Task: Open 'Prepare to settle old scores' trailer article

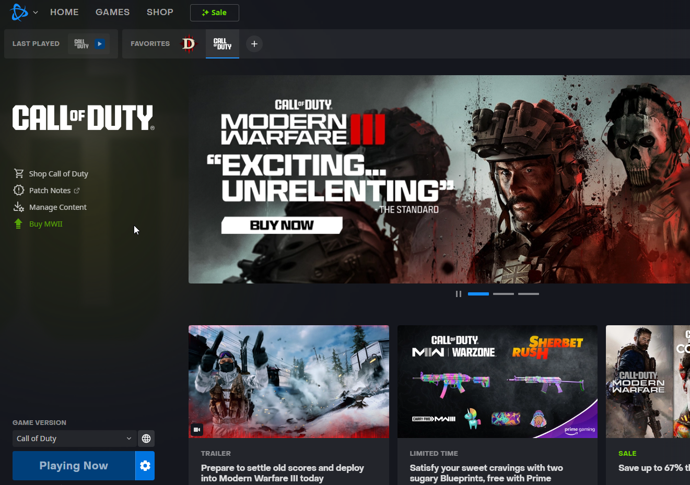Action: tap(283, 473)
